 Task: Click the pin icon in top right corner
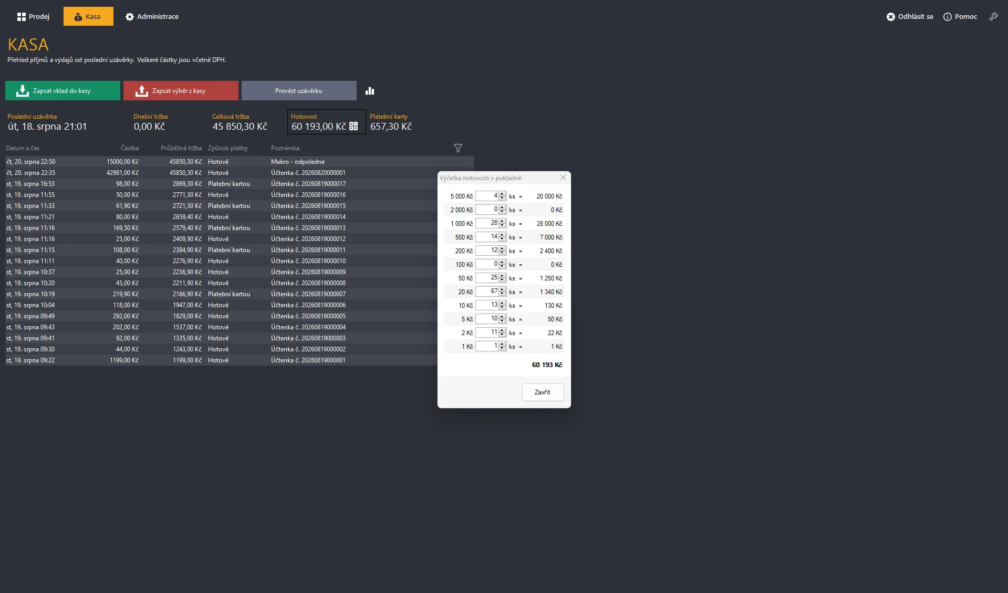[993, 17]
